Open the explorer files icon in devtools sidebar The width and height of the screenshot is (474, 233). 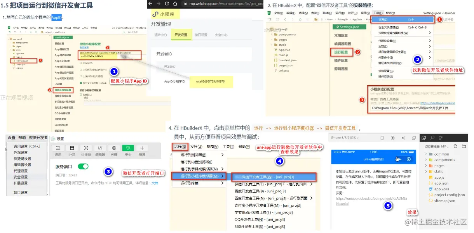tap(423, 138)
